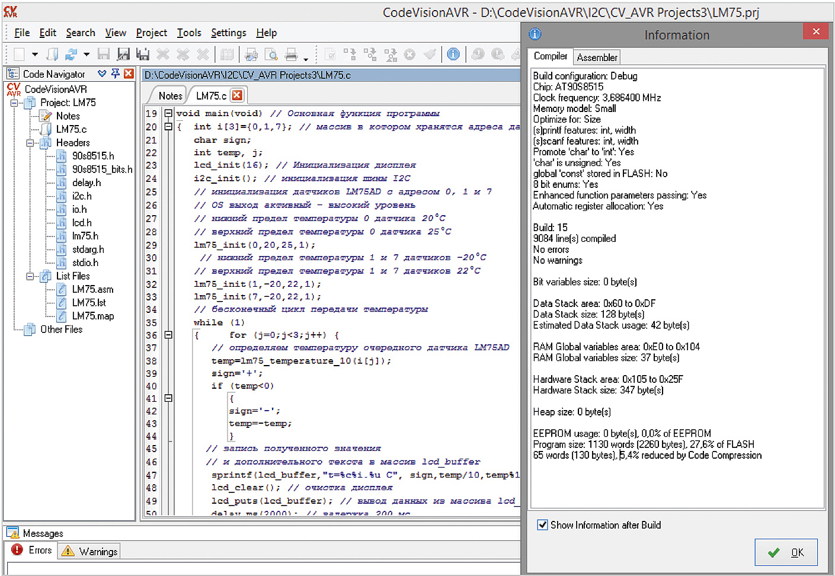Select i2c.h header file
Screen dimensions: 835x576
pos(82,196)
